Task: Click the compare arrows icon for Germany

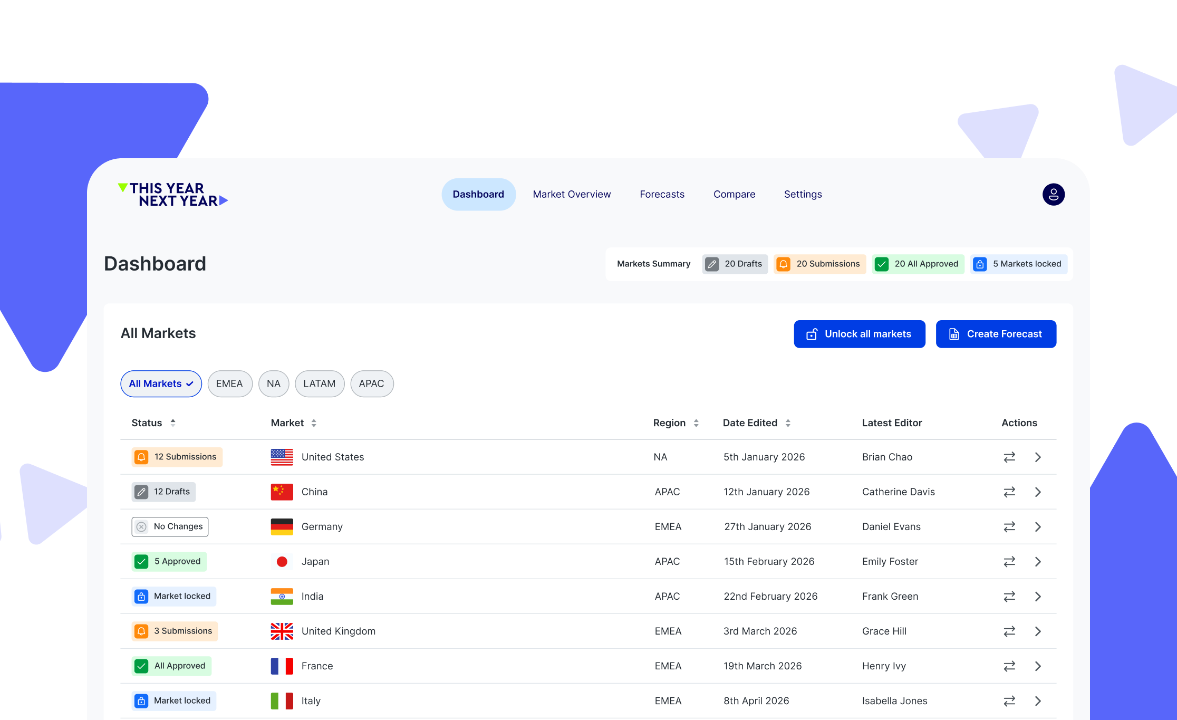Action: click(1009, 527)
